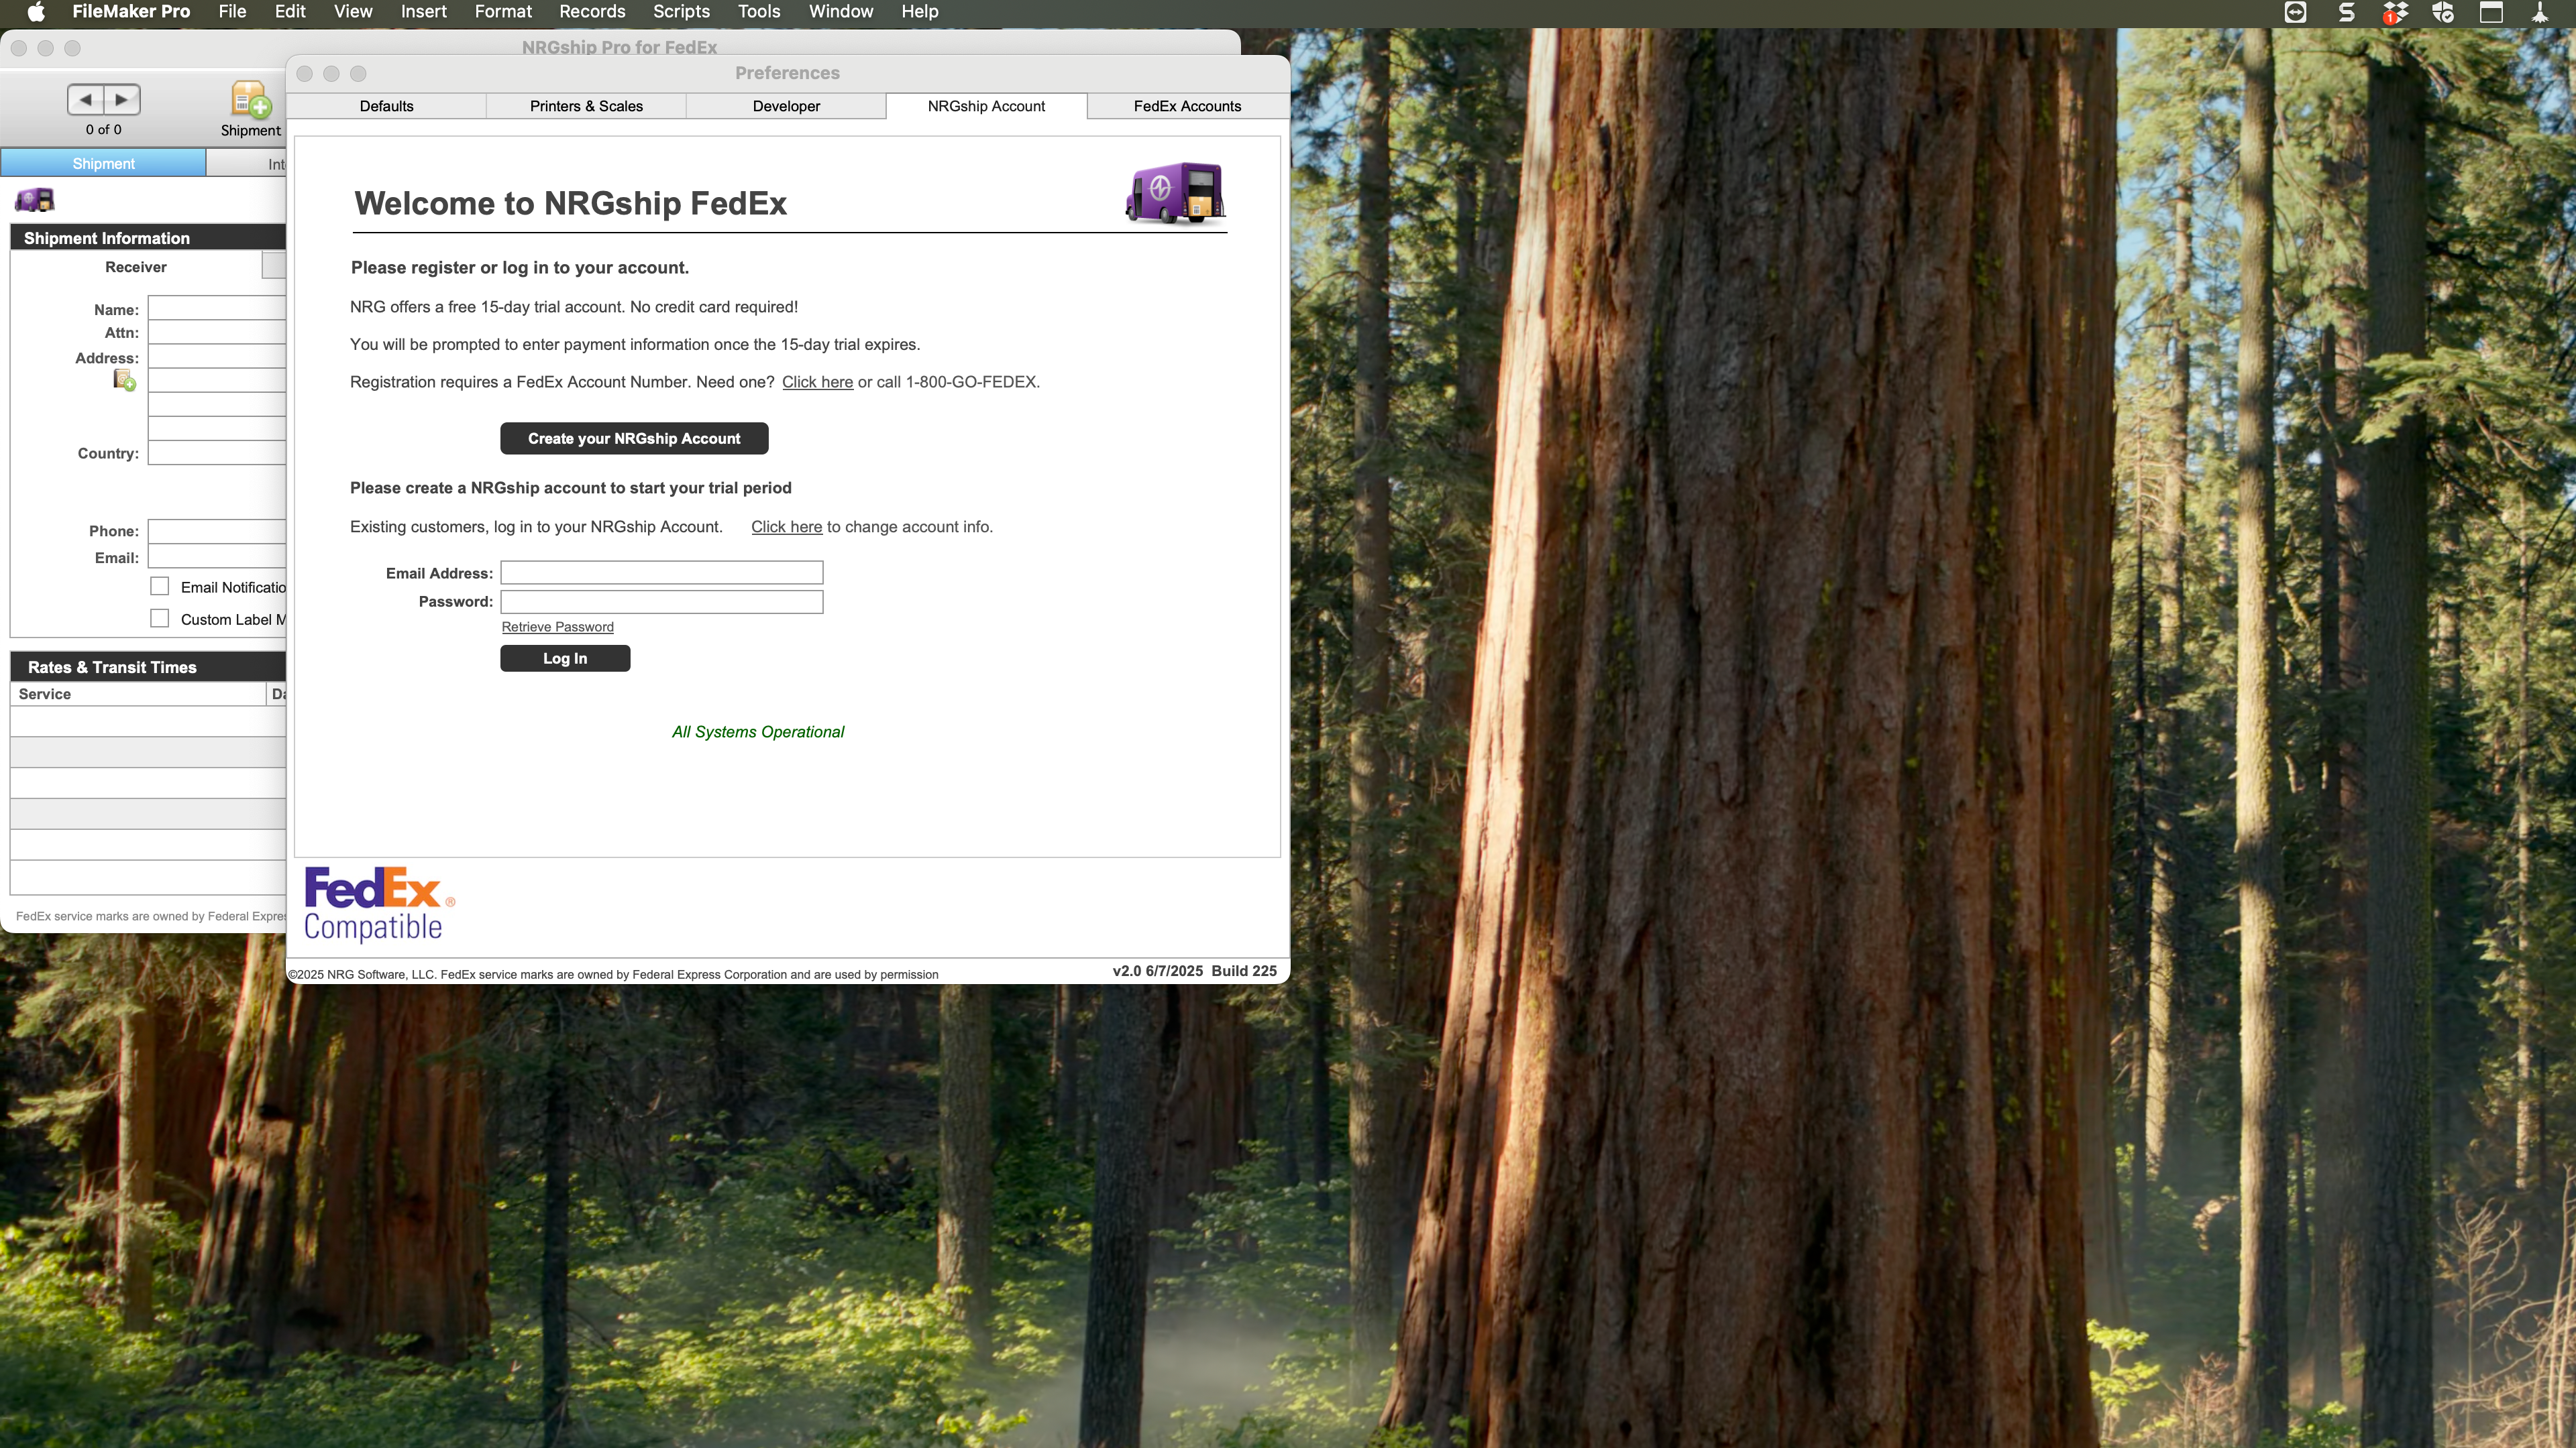Click the new Shipment toolbar icon
The image size is (2576, 1448).
[250, 101]
